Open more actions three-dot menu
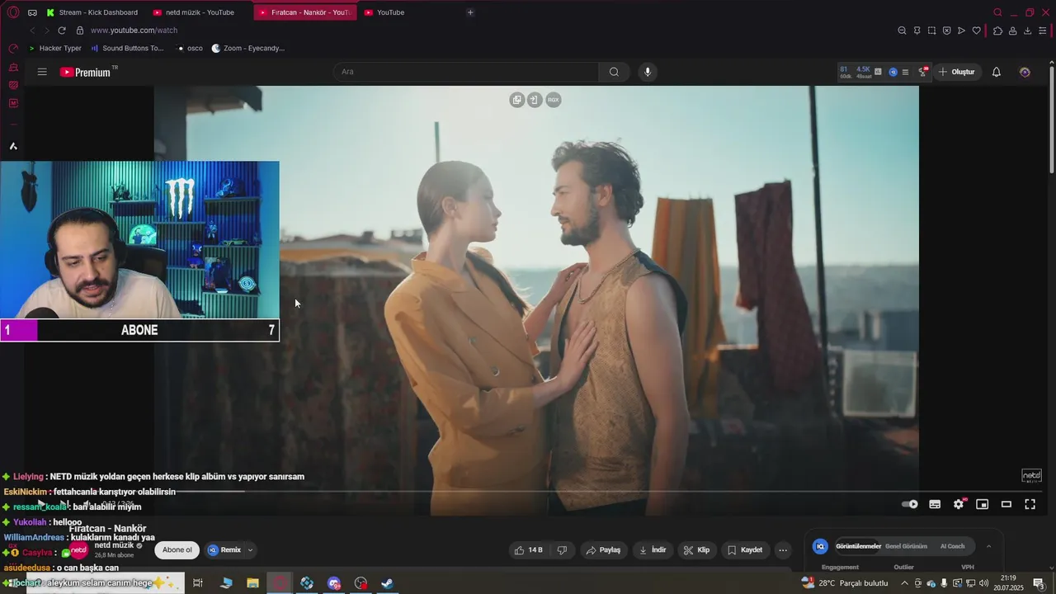Image resolution: width=1056 pixels, height=594 pixels. [783, 550]
